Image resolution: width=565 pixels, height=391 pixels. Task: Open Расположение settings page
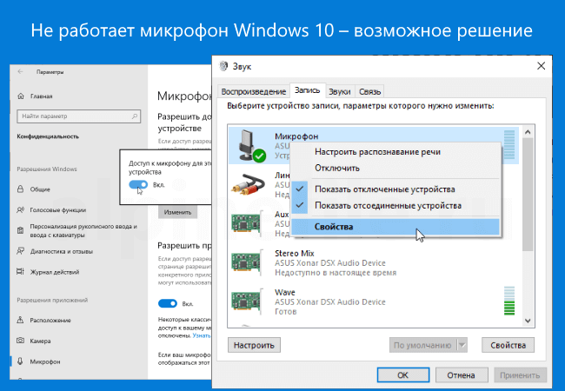pyautogui.click(x=50, y=320)
